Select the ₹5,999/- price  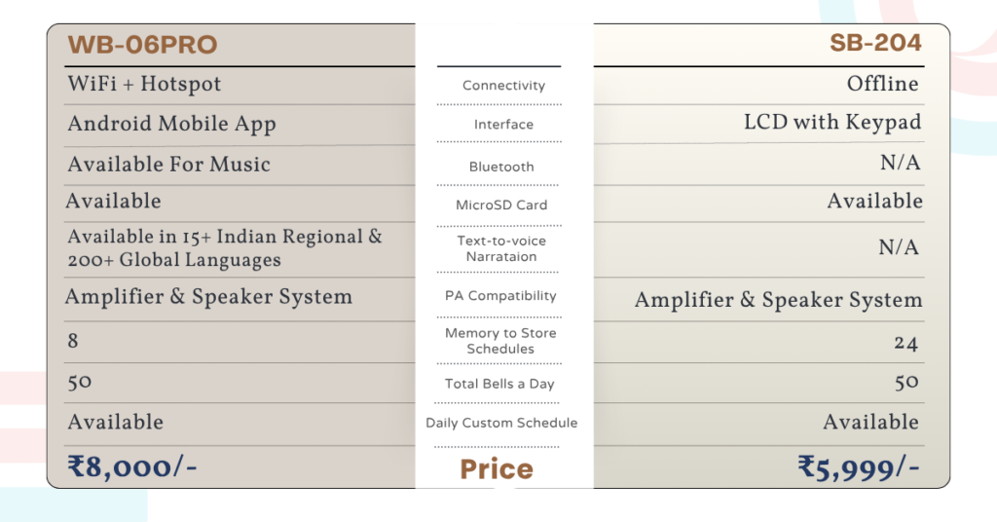[x=859, y=468]
